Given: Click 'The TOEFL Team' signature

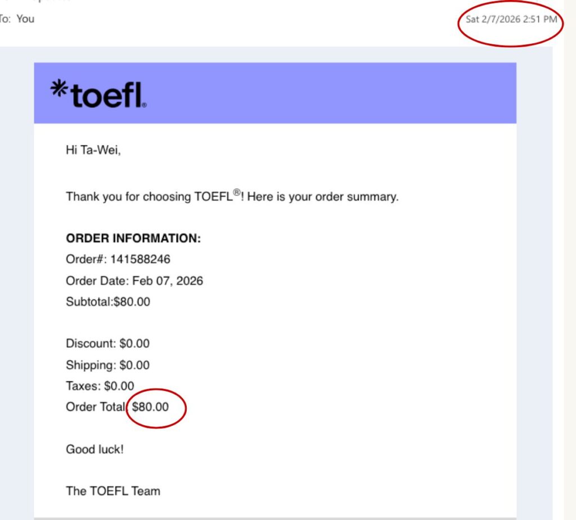Looking at the screenshot, I should tap(113, 491).
